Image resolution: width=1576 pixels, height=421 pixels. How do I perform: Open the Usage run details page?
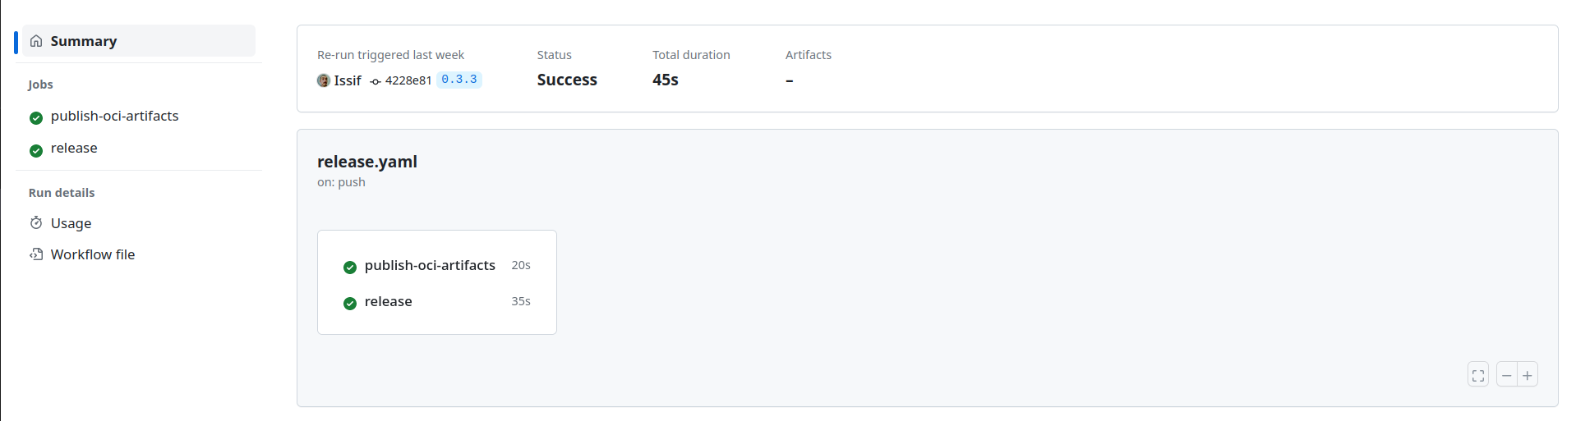[71, 223]
